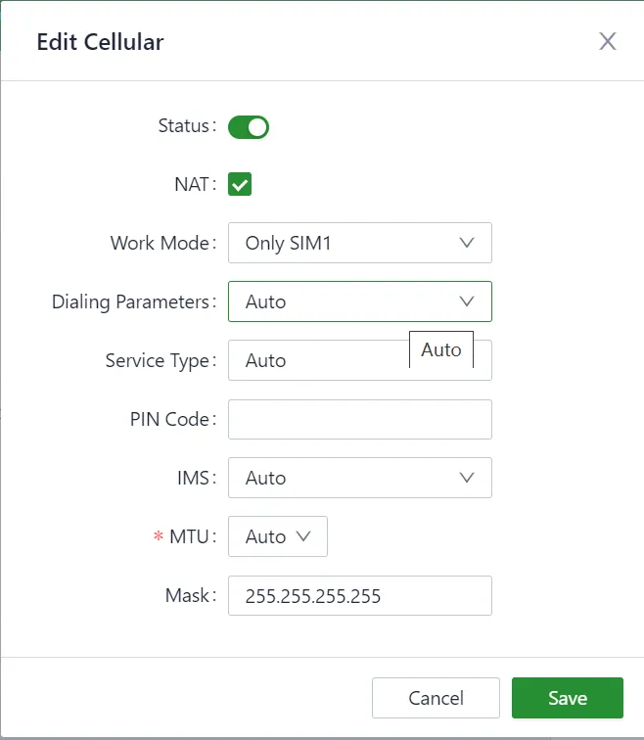Click the Edit Cellular title text

tap(101, 42)
